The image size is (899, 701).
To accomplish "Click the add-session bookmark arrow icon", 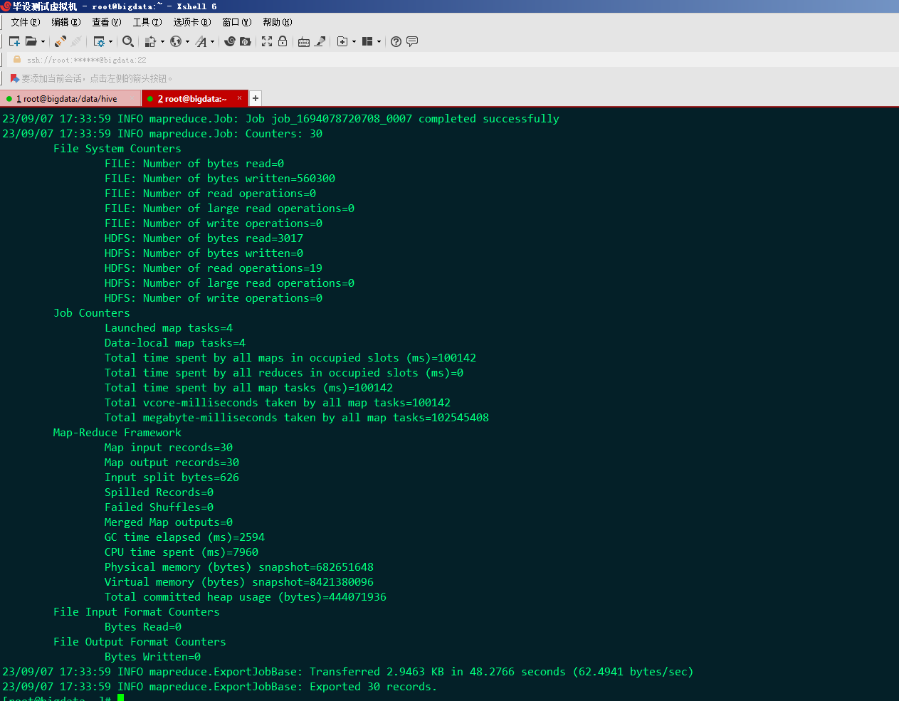I will pos(14,78).
